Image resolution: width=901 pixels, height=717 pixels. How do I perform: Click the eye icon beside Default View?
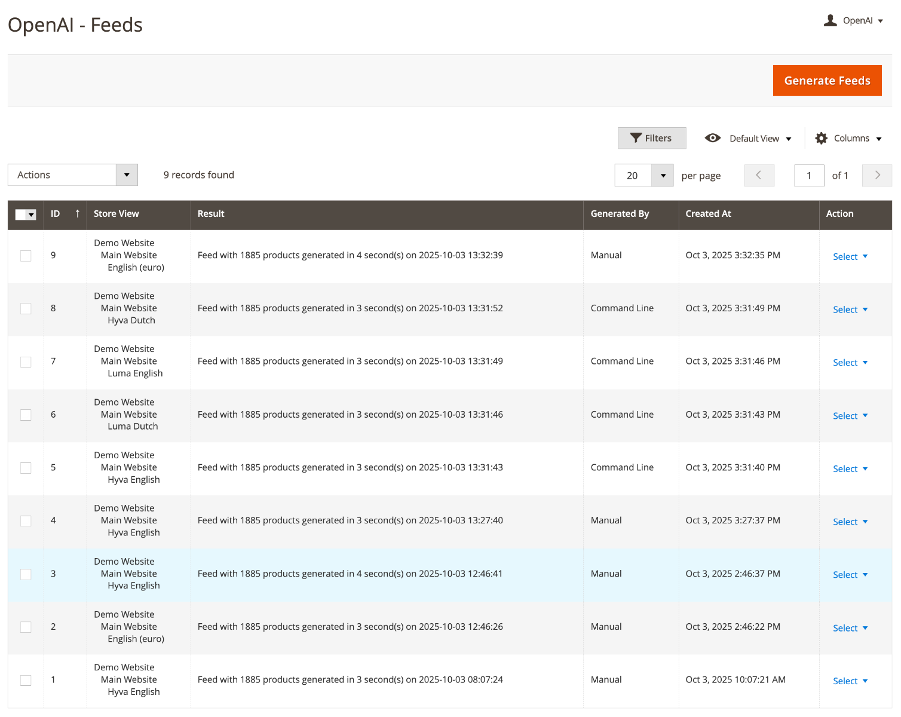[712, 138]
